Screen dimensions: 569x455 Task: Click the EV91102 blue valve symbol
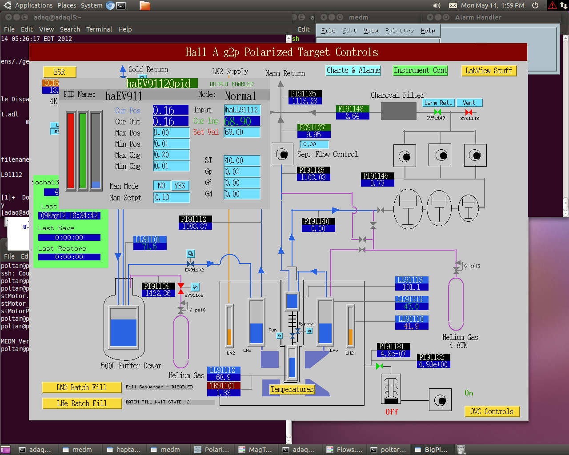coord(191,264)
